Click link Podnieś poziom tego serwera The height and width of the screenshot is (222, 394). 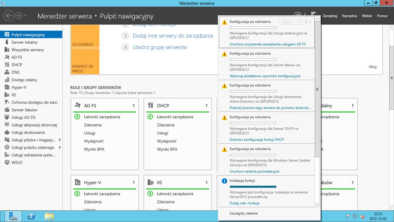pyautogui.click(x=270, y=108)
